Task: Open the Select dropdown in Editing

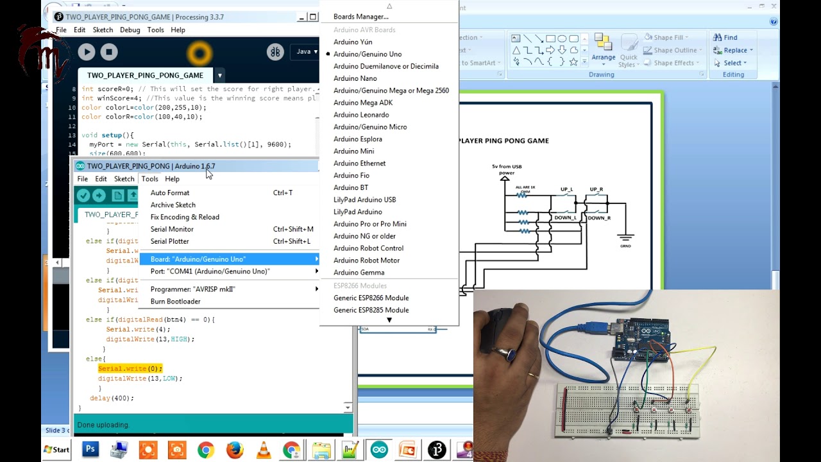Action: (x=730, y=63)
